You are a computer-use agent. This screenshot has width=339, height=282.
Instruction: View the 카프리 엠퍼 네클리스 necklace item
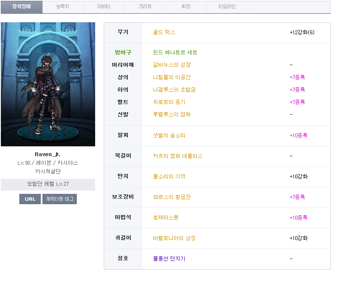tap(178, 156)
